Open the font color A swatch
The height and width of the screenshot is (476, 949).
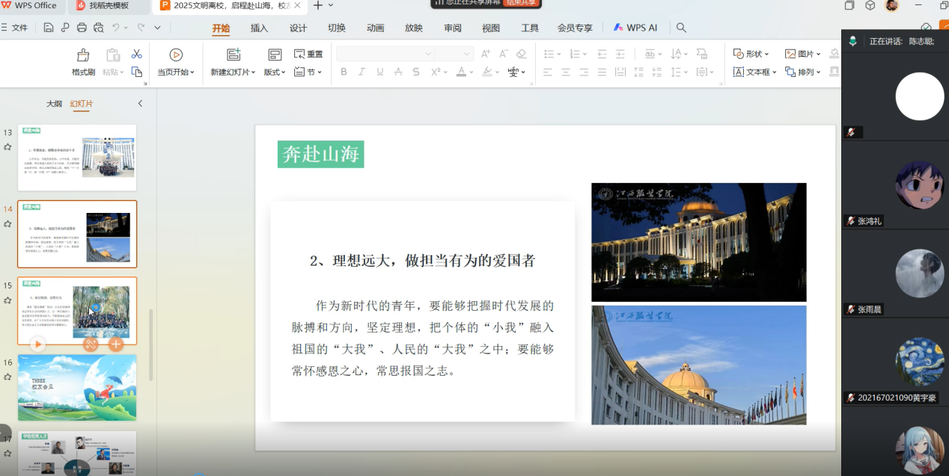[461, 72]
